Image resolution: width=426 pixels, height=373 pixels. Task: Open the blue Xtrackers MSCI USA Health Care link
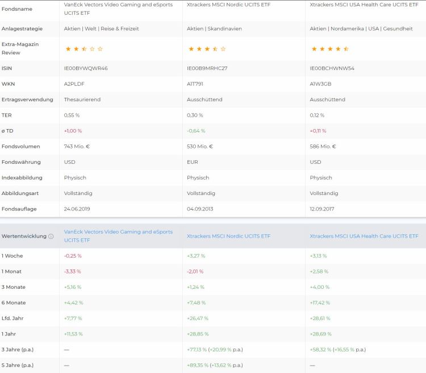click(364, 236)
